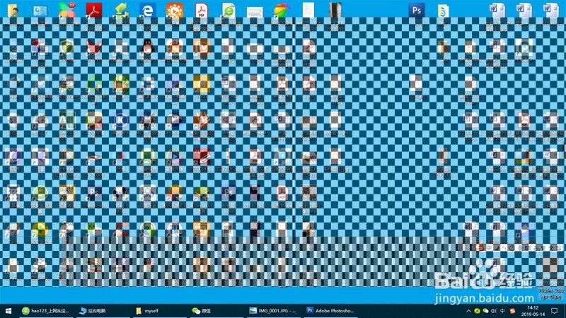
Task: Select the keyboard image file in top row
Action: tap(255, 12)
